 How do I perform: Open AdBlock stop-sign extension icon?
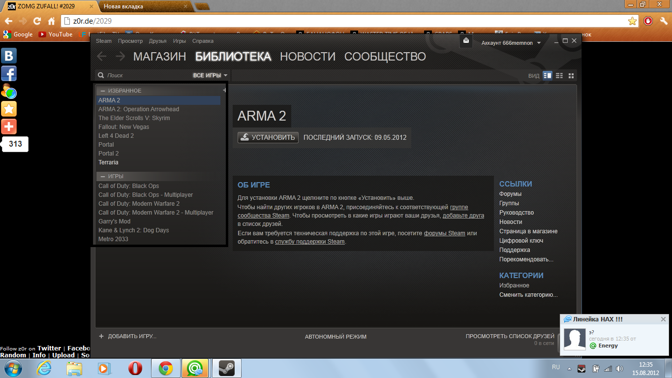click(648, 21)
